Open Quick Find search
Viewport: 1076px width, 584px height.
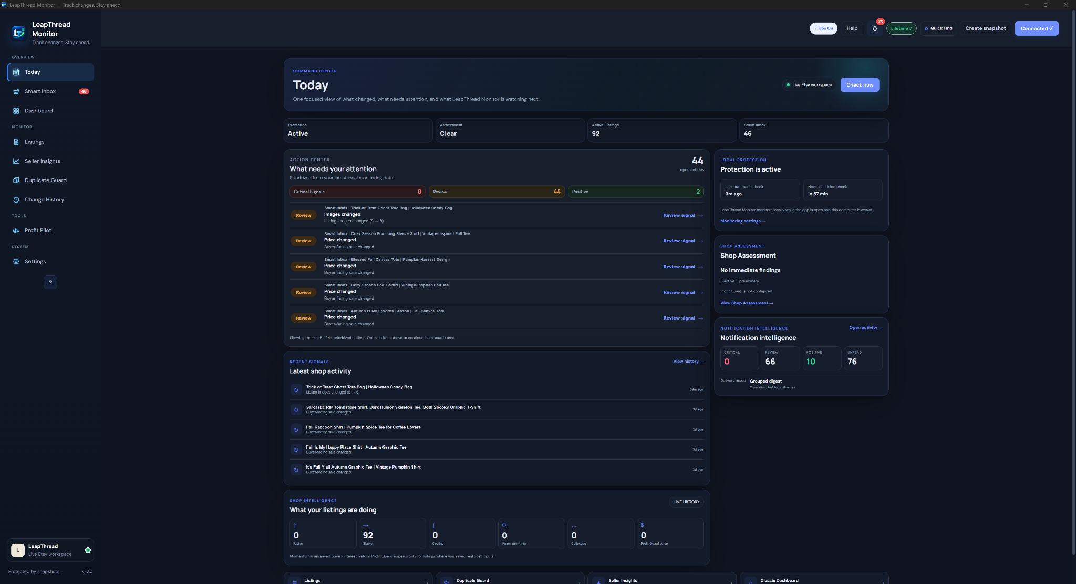pyautogui.click(x=938, y=28)
